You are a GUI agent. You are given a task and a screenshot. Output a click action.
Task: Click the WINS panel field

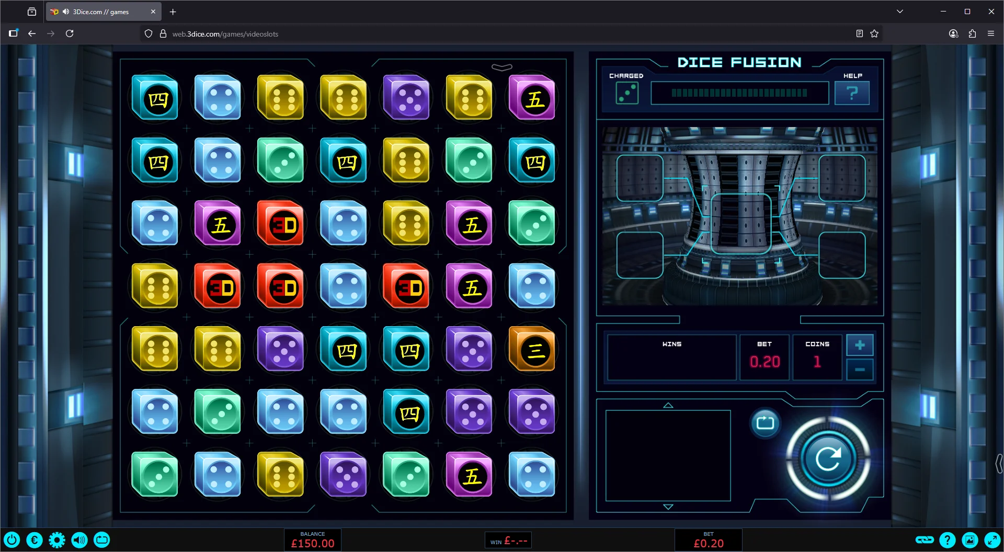pyautogui.click(x=671, y=357)
